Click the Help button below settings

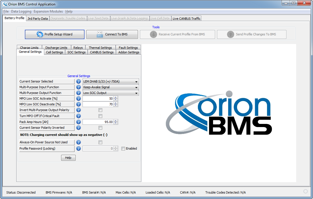click(68, 158)
